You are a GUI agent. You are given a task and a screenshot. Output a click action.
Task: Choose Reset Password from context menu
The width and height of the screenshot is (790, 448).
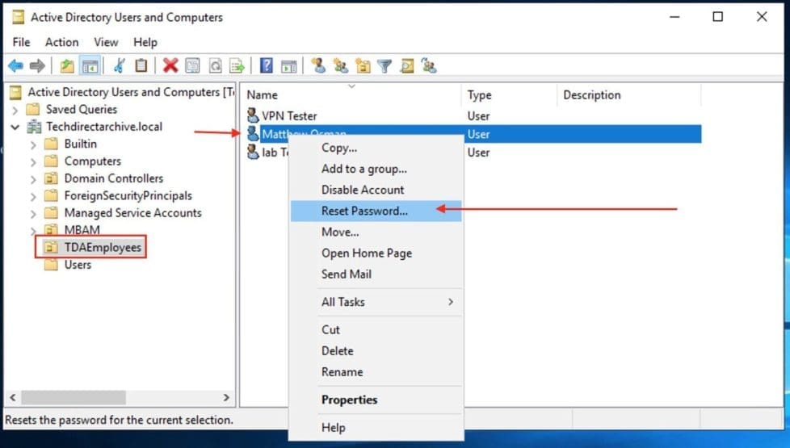[364, 211]
